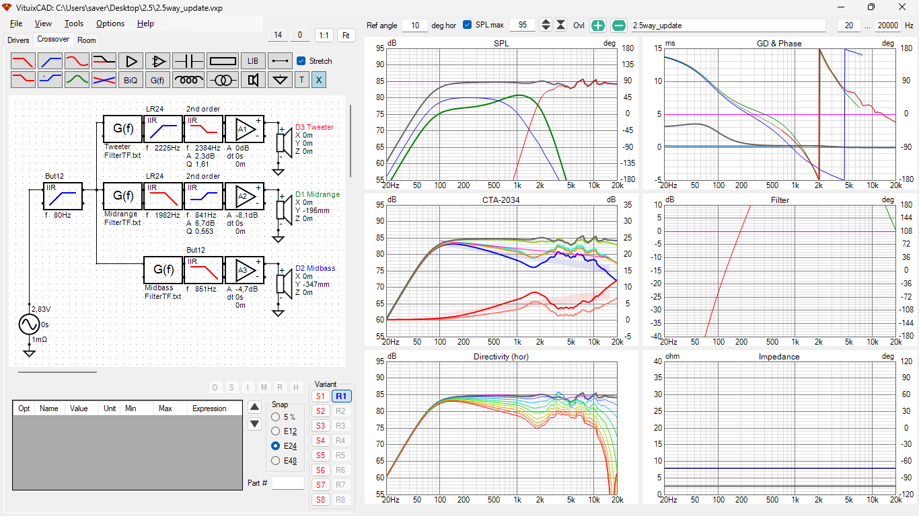Add an op-amp block with plus sign

pyautogui.click(x=157, y=60)
